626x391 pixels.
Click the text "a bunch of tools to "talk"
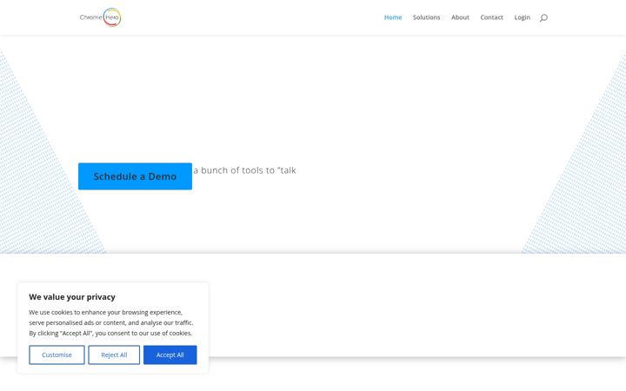point(244,170)
